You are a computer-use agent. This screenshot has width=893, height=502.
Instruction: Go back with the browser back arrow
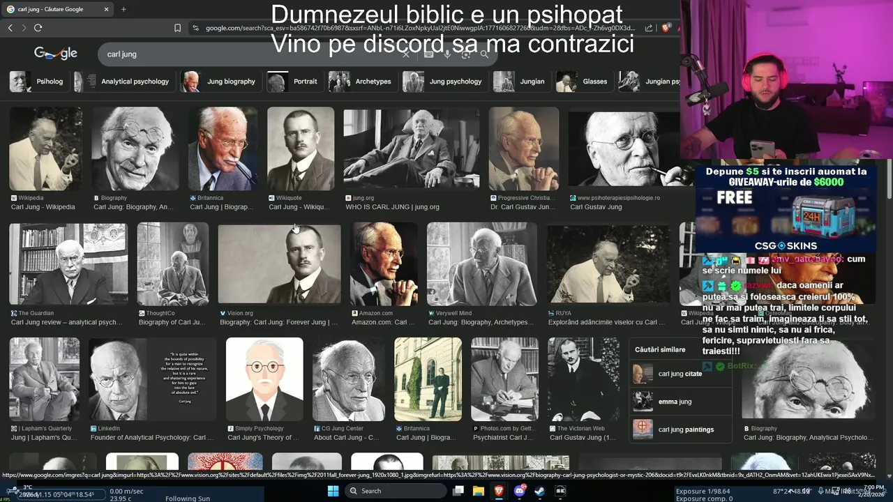10,28
